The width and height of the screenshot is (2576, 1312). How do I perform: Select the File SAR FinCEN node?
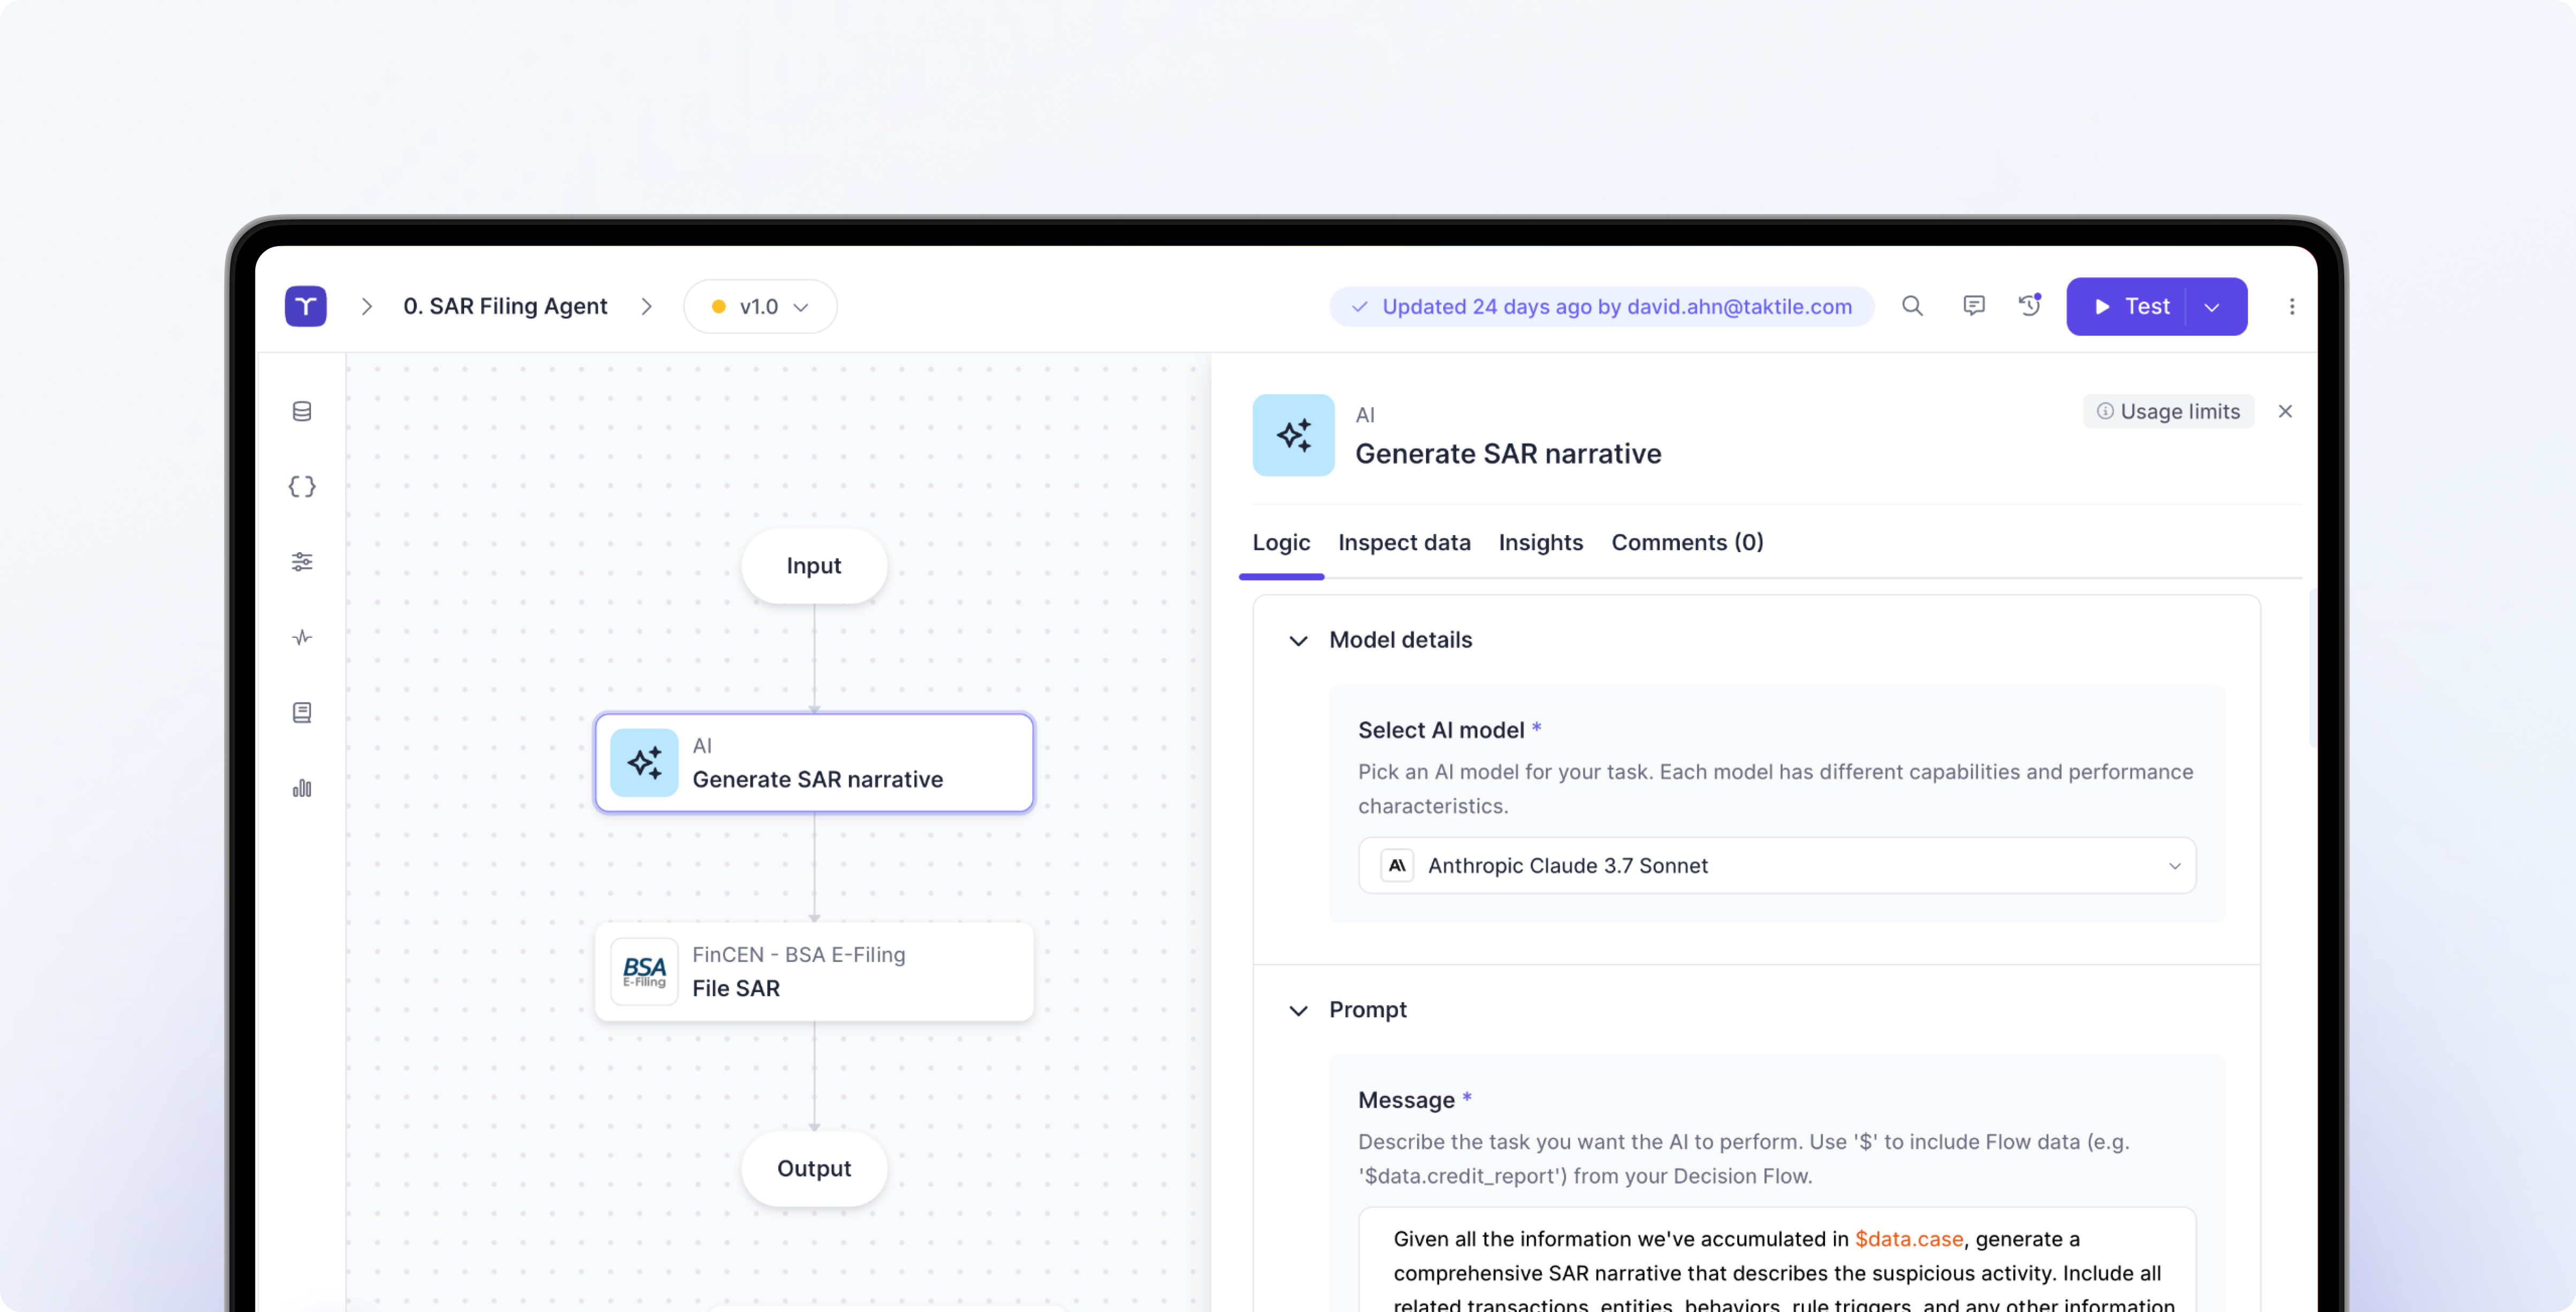814,971
